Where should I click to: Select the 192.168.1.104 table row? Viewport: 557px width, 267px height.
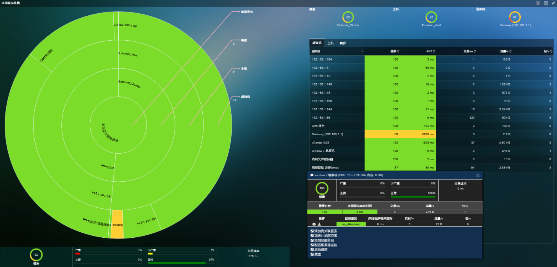tap(431, 59)
